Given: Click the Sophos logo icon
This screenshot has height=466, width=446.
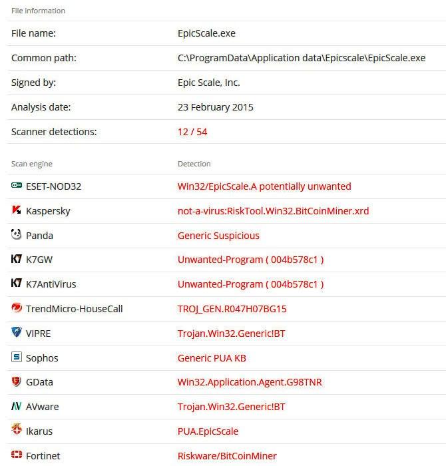Looking at the screenshot, I should (17, 357).
